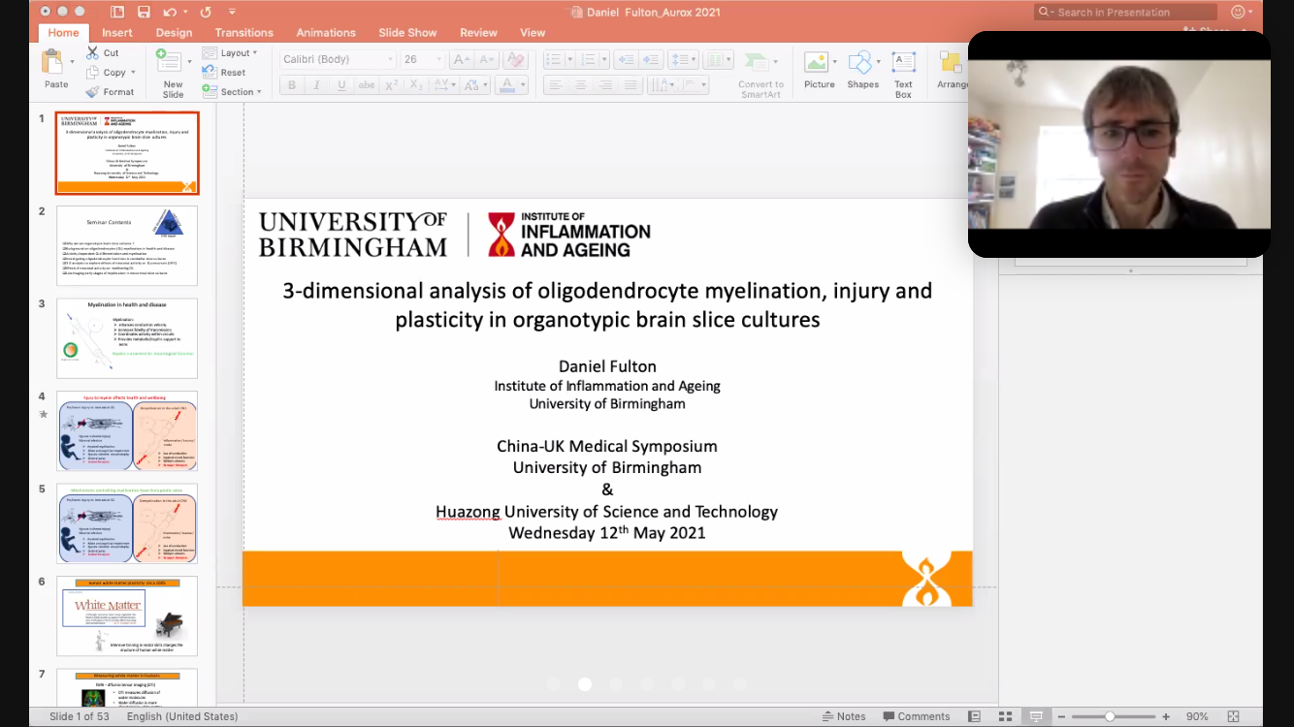Increase list indent level
The width and height of the screenshot is (1294, 727).
point(651,59)
